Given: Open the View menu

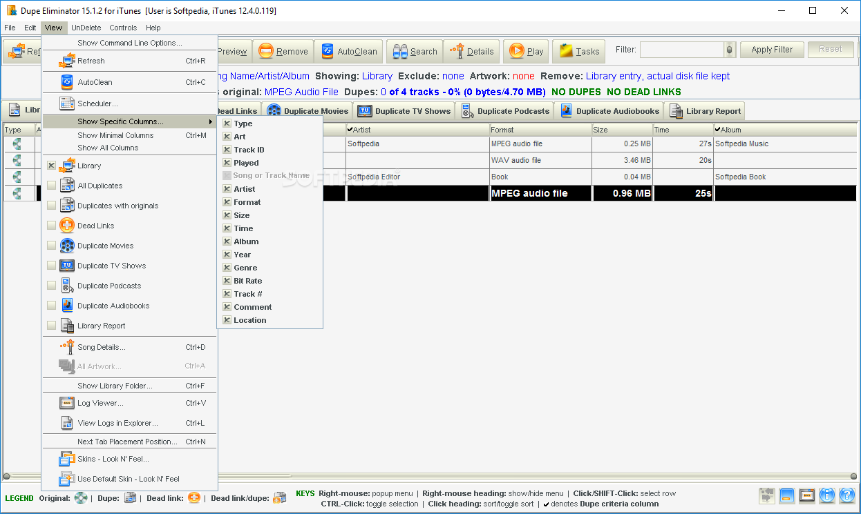Looking at the screenshot, I should tap(53, 28).
